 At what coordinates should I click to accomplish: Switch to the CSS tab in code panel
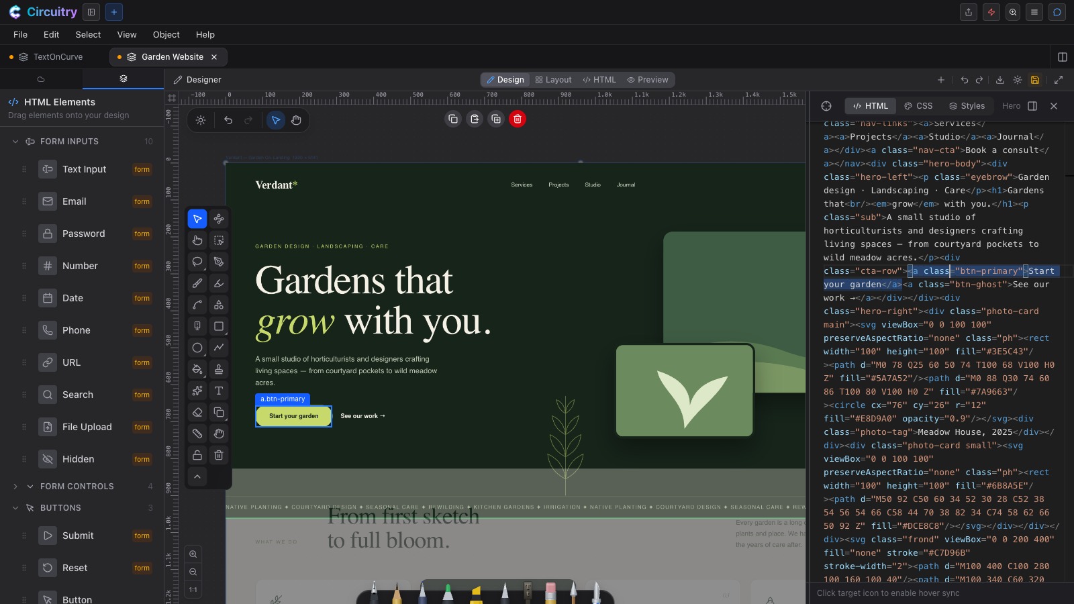(x=918, y=106)
